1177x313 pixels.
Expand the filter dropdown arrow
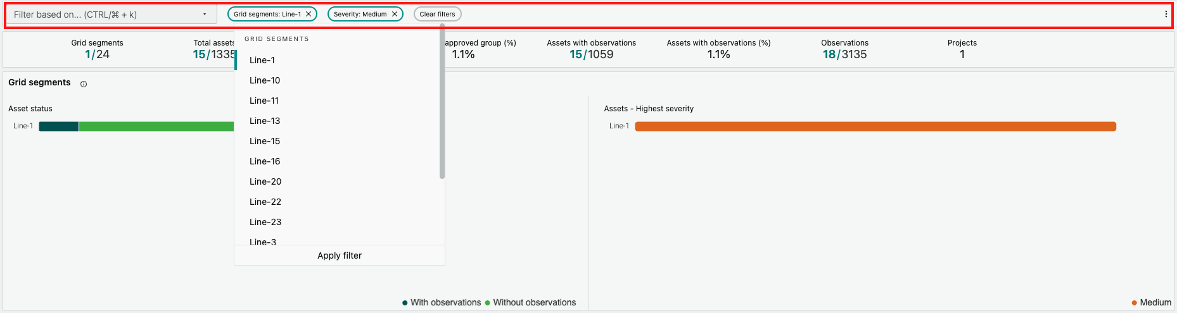[x=205, y=15]
